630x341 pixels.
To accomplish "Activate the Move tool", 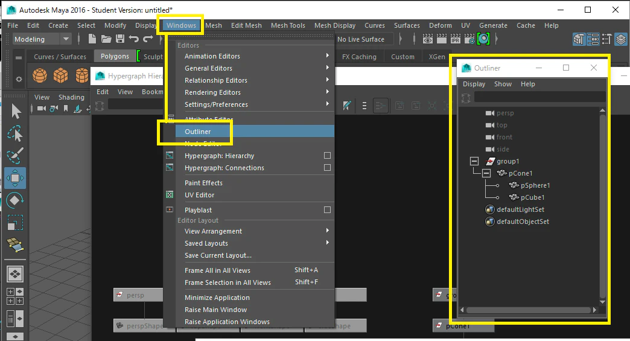I will 15,178.
